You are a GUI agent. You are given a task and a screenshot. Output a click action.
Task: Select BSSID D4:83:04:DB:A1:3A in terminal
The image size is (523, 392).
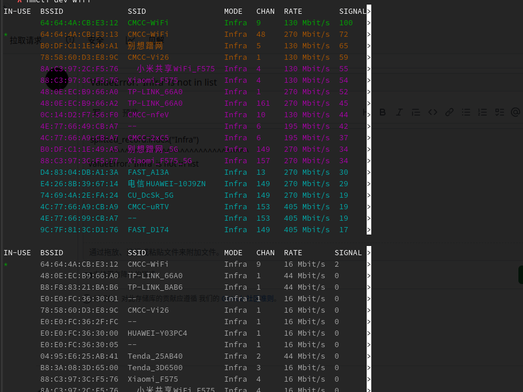(x=79, y=172)
